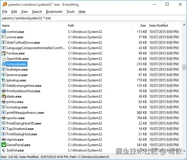Image resolution: width=187 pixels, height=160 pixels.
Task: Select the GamePanel.exe file name
Action: click(18, 145)
